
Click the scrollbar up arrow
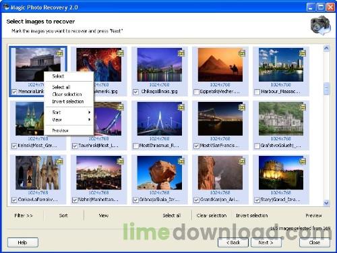pos(326,48)
